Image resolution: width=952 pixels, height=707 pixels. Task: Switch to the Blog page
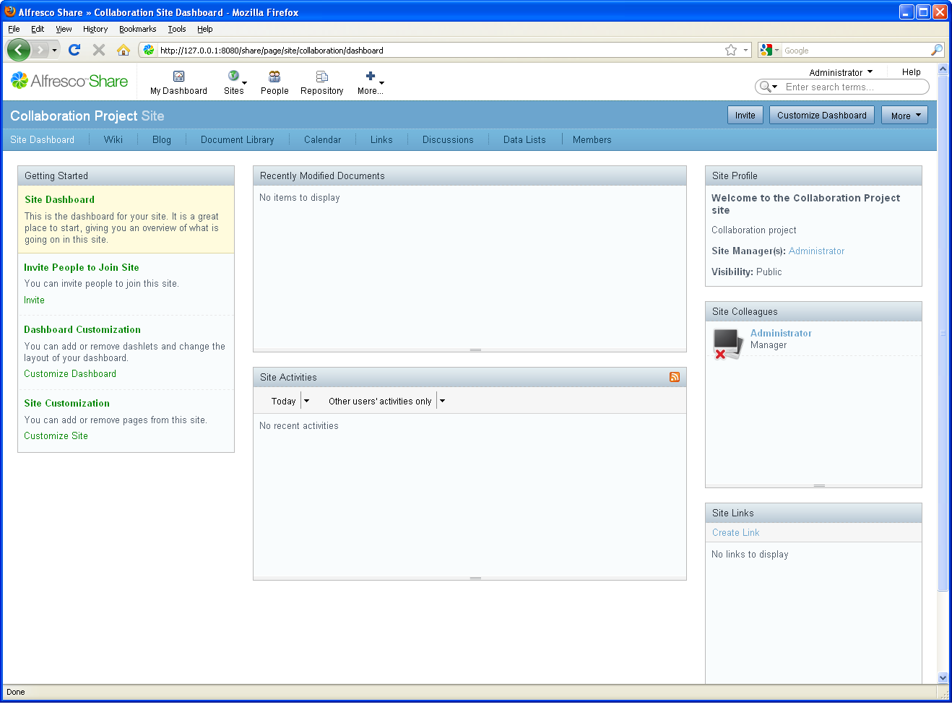[162, 139]
